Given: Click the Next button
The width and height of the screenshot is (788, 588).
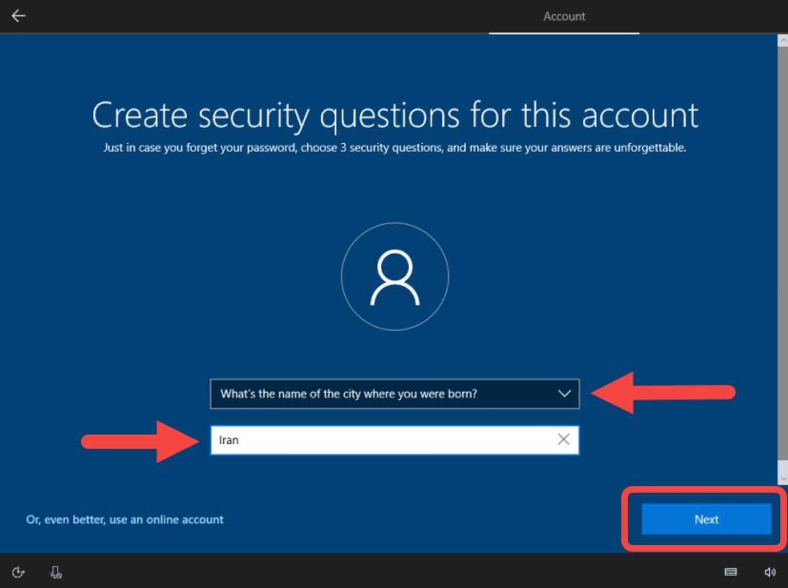Looking at the screenshot, I should (706, 519).
